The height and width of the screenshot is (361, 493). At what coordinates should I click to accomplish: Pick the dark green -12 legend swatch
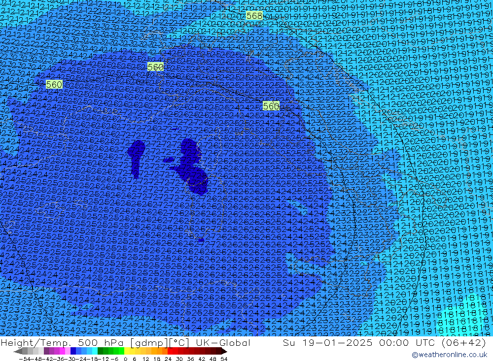100,351
